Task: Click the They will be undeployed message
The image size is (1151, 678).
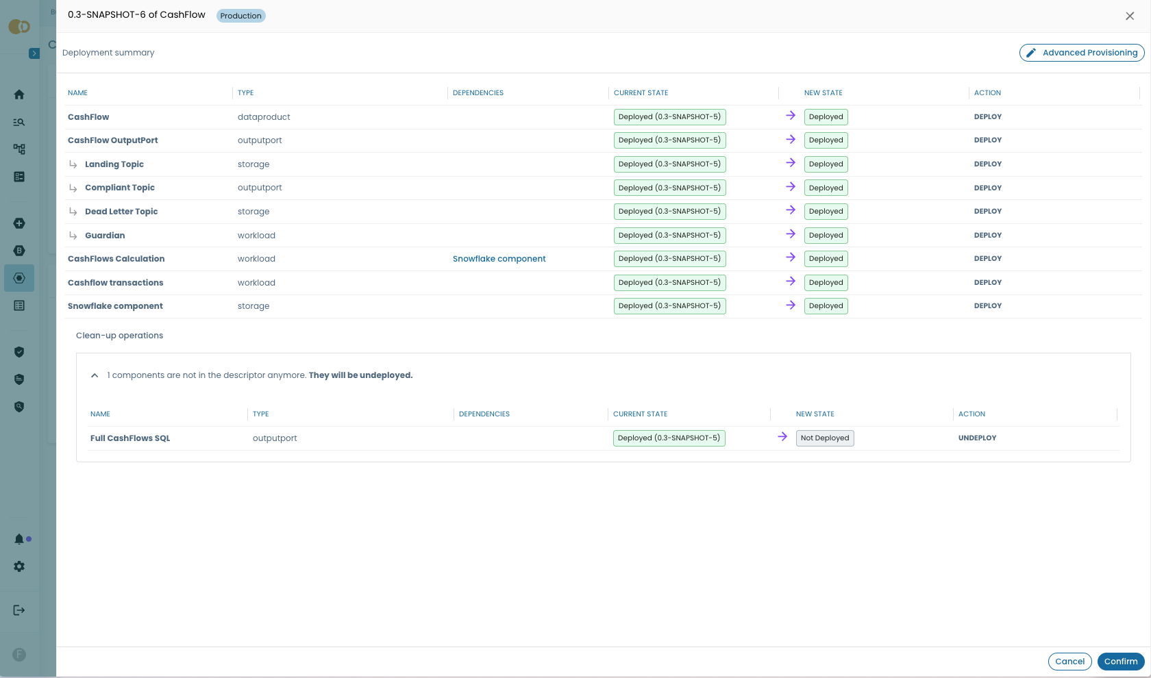Action: [x=360, y=375]
